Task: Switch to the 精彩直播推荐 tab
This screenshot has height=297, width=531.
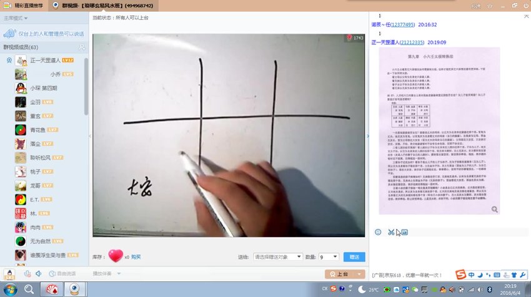Action: point(24,6)
